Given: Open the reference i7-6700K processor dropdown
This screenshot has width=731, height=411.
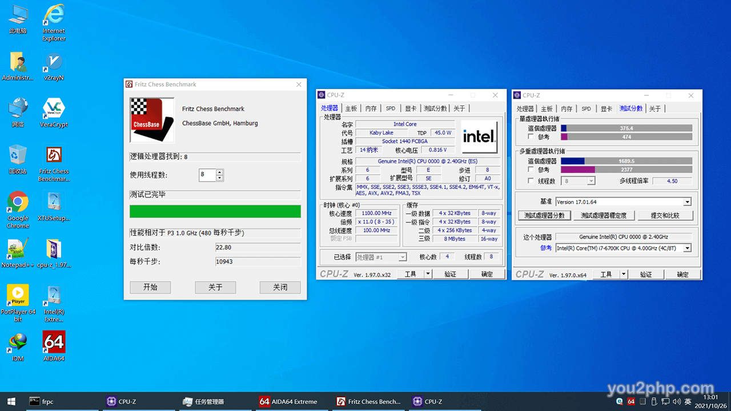Looking at the screenshot, I should coord(687,248).
